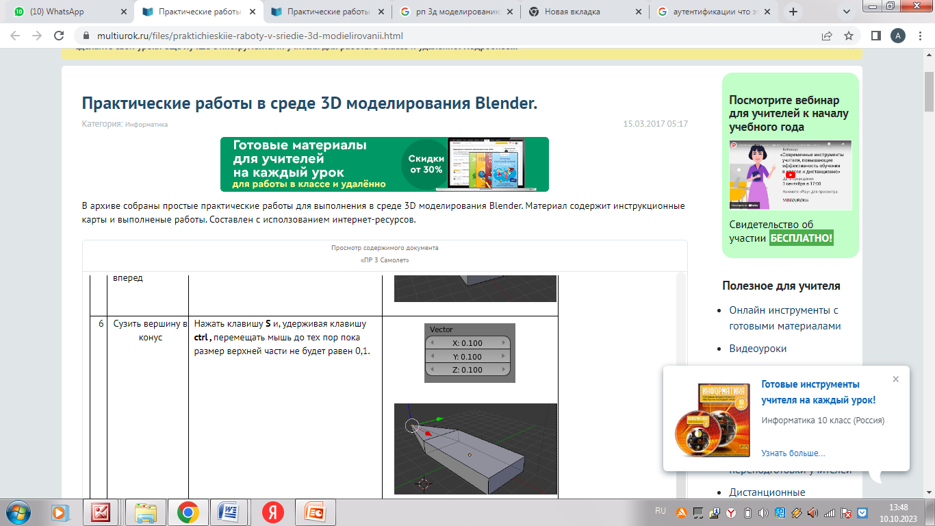
Task: Share this page from address bar
Action: click(827, 36)
